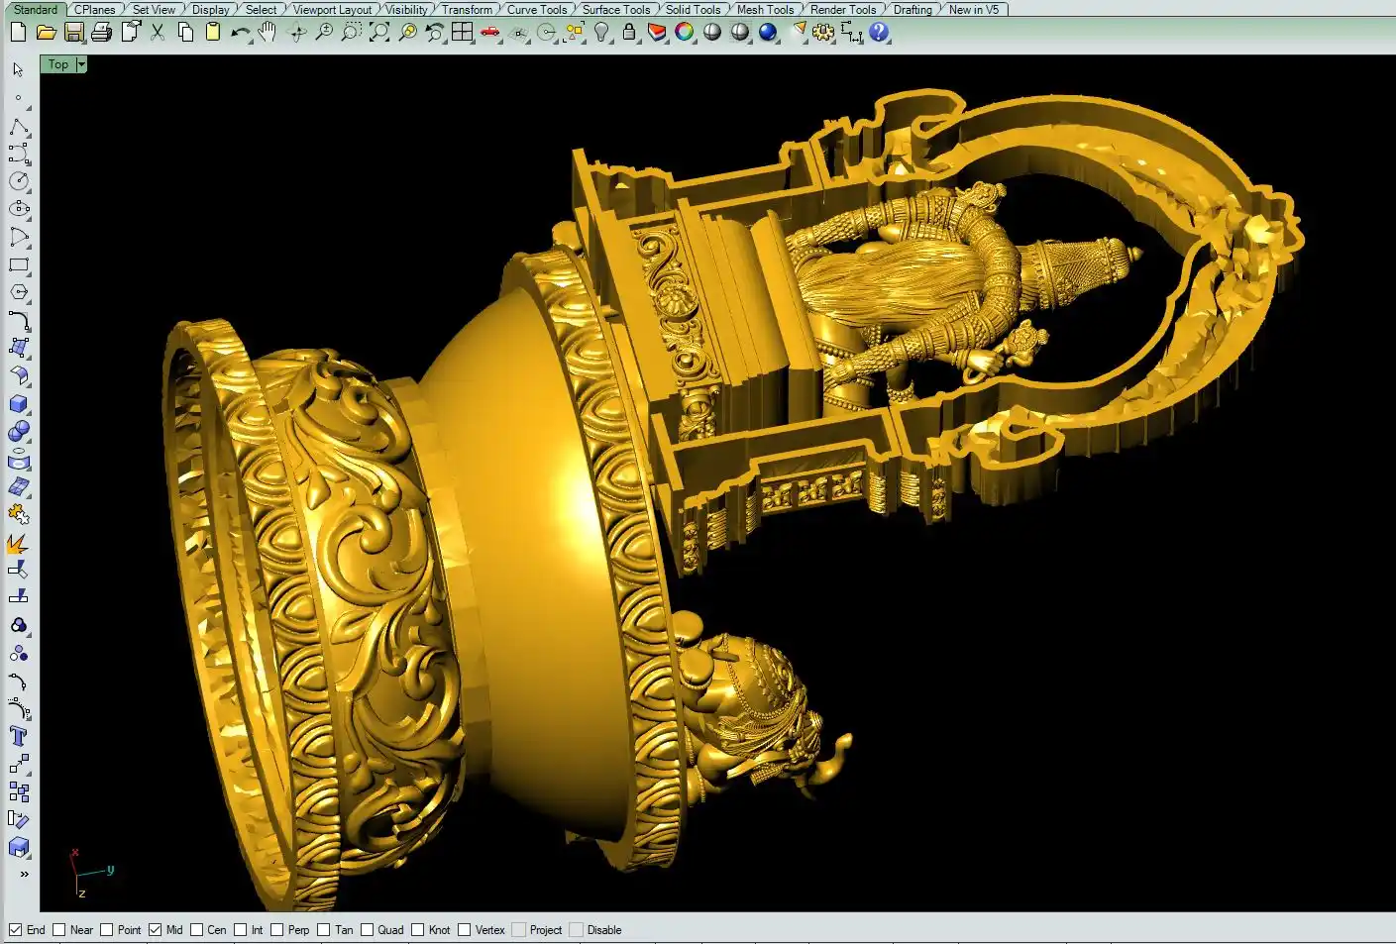Click the Save file icon
Screen dimensions: 1396x944
[73, 33]
